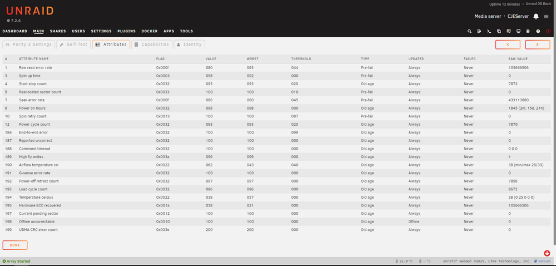The image size is (556, 266).
Task: Select the Airflow temperature cel attribute
Action: pyautogui.click(x=38, y=165)
